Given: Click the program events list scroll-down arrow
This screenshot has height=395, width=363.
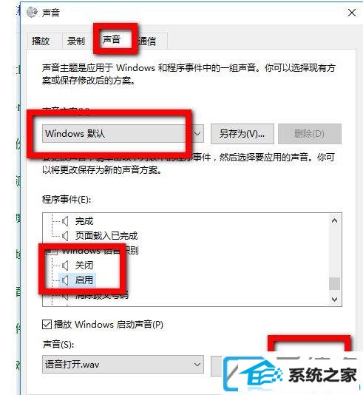Looking at the screenshot, I should [334, 300].
